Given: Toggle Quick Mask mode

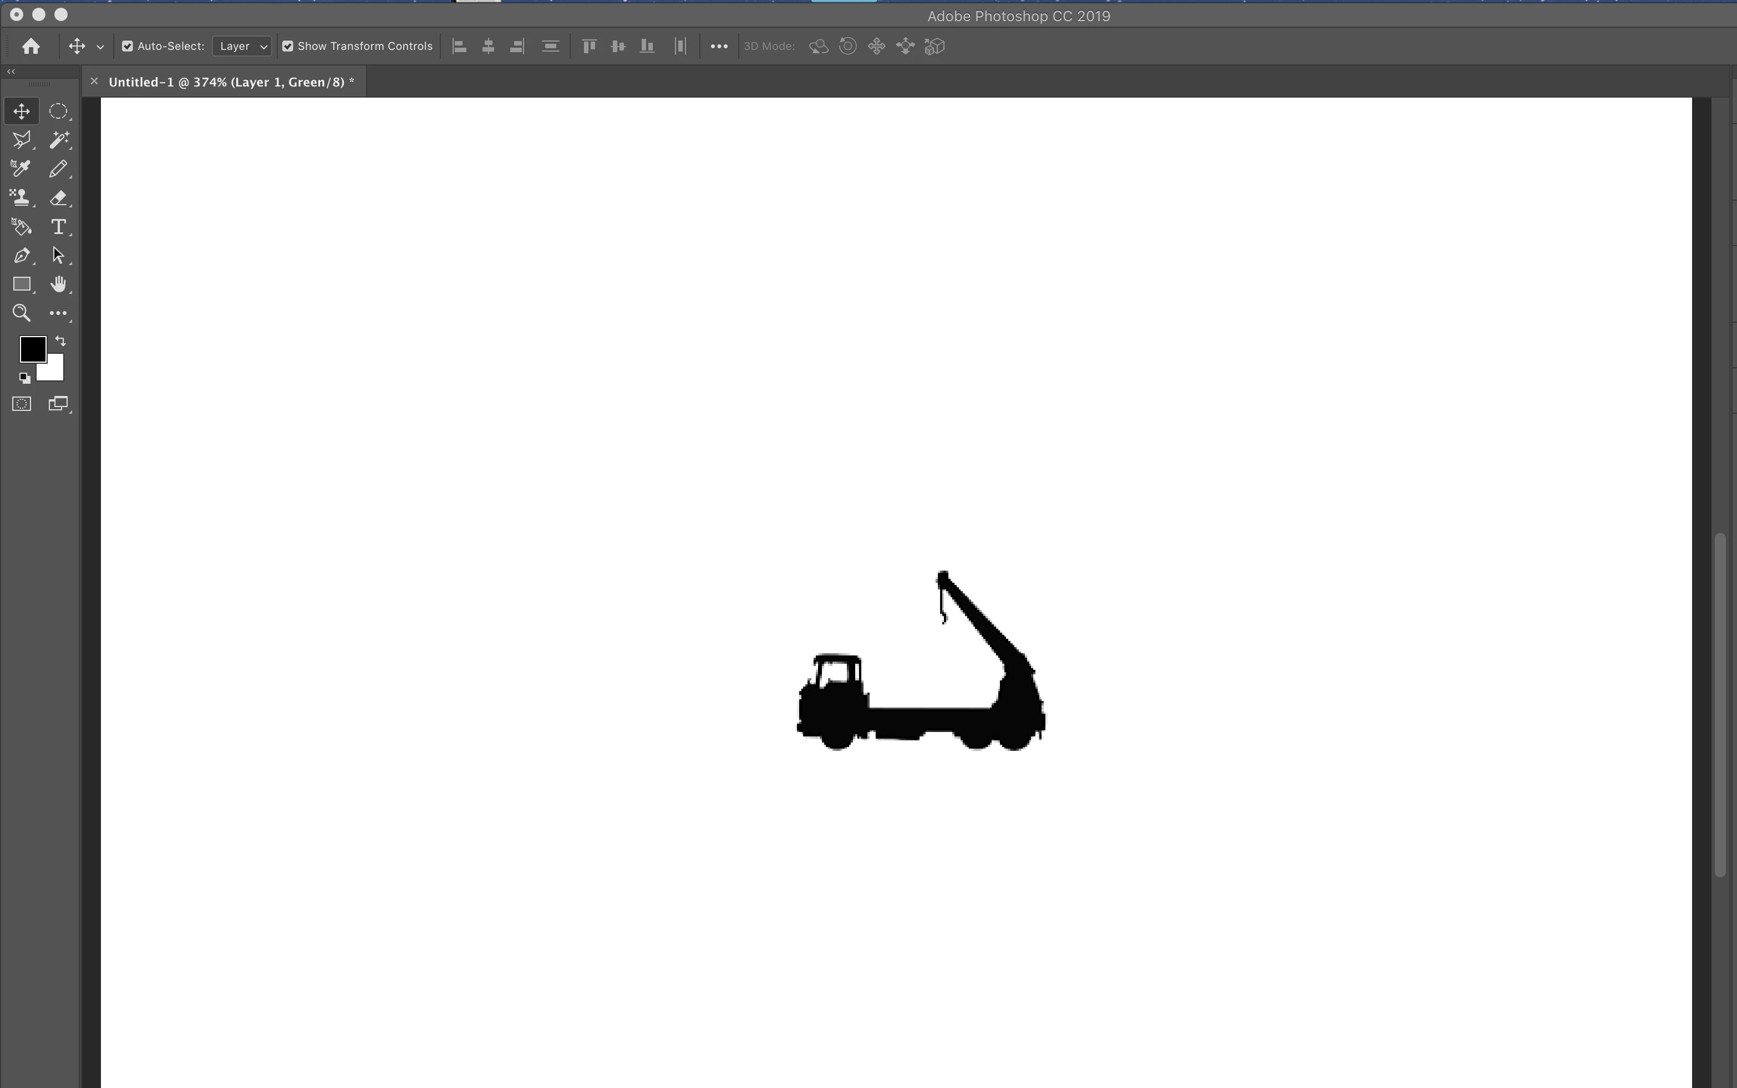Looking at the screenshot, I should [22, 404].
